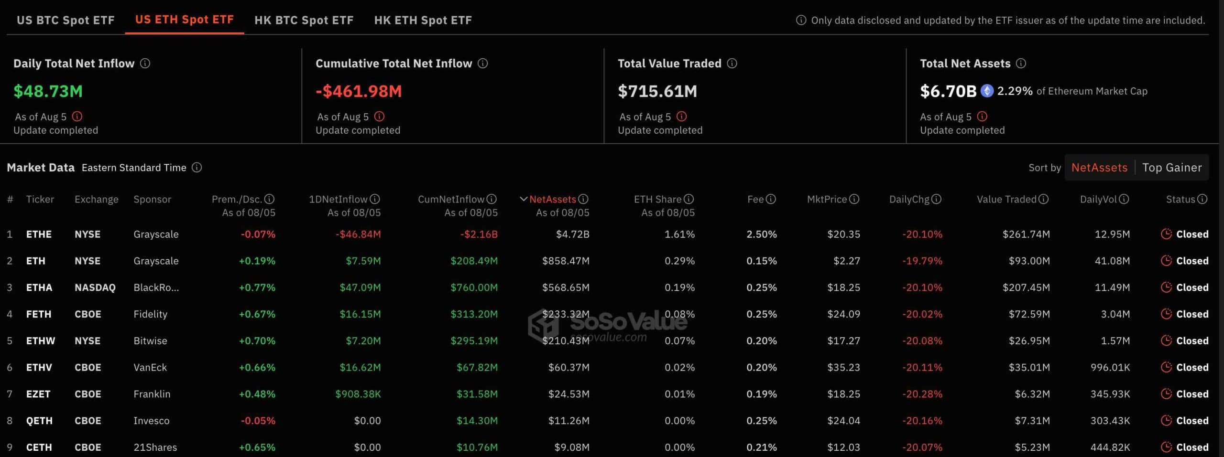
Task: Click the disclosure notice info icon at top
Action: [x=801, y=20]
